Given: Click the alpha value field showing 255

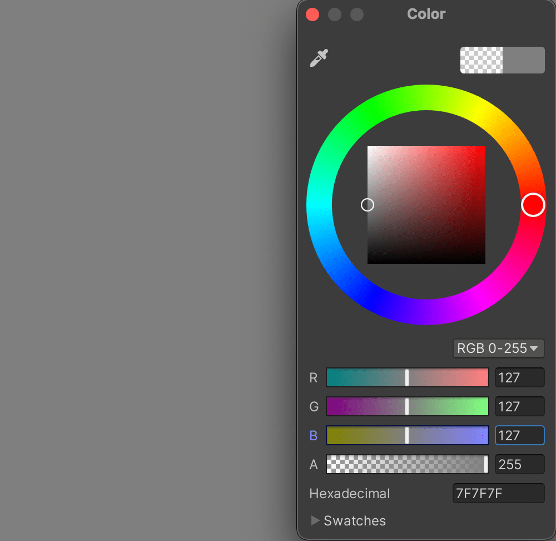Looking at the screenshot, I should tap(519, 465).
